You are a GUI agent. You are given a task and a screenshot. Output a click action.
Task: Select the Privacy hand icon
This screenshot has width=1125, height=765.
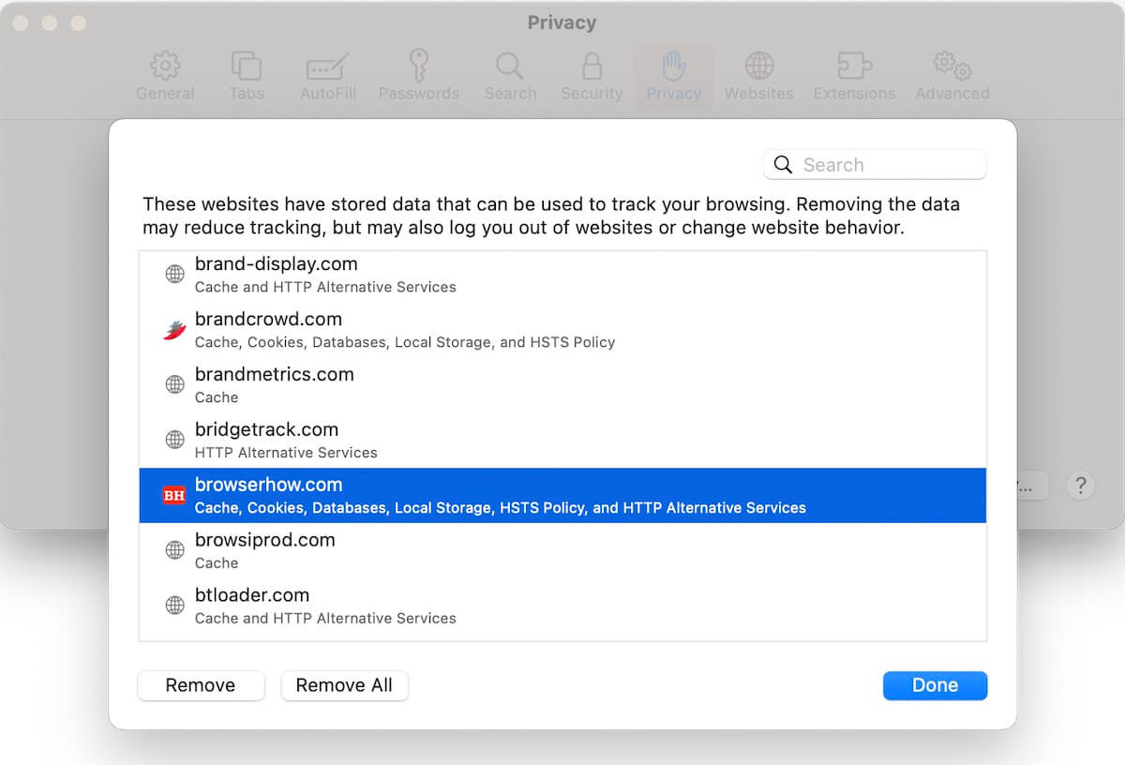click(x=673, y=66)
